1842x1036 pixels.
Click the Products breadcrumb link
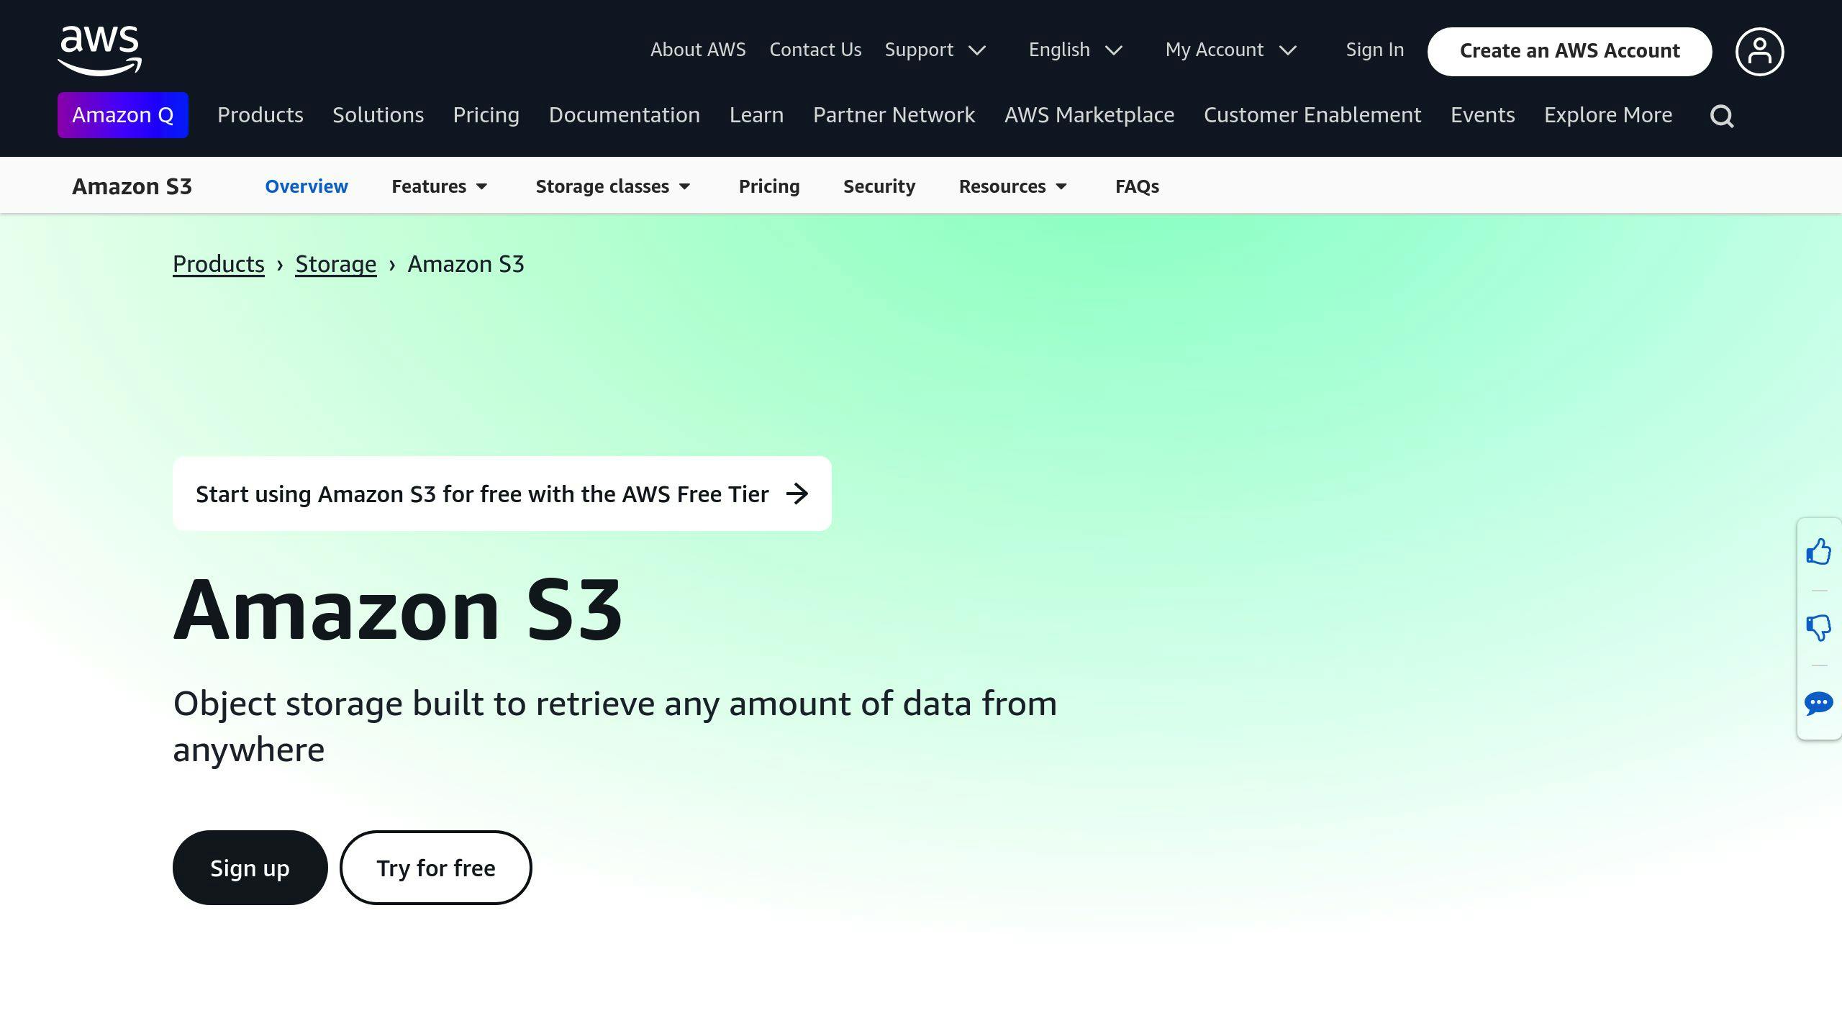(x=219, y=264)
